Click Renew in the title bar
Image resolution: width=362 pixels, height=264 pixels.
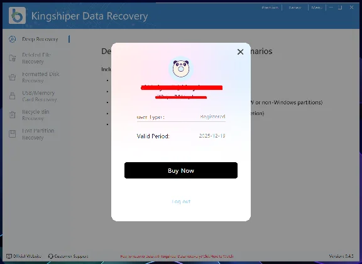coord(295,8)
